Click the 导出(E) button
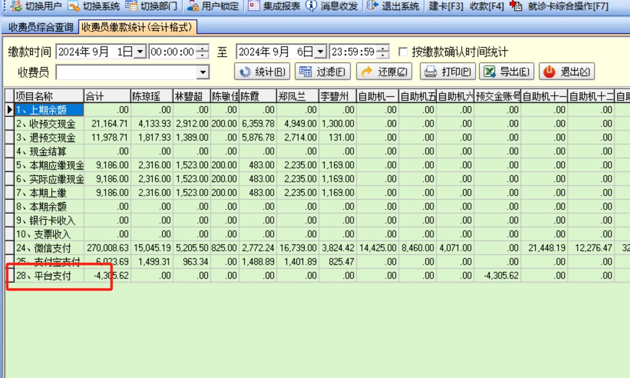 click(x=507, y=72)
